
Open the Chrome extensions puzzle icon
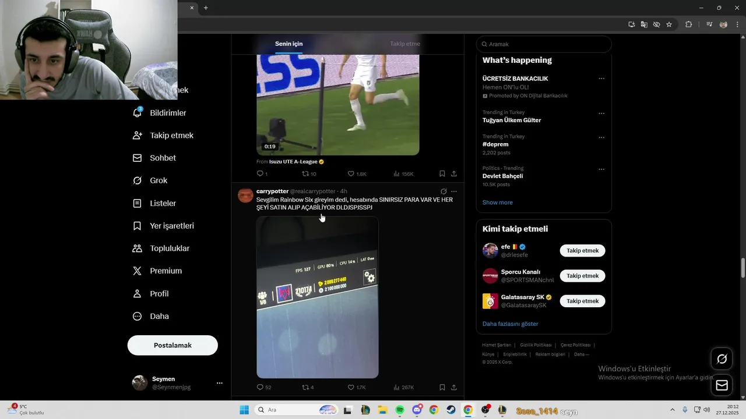pyautogui.click(x=689, y=24)
